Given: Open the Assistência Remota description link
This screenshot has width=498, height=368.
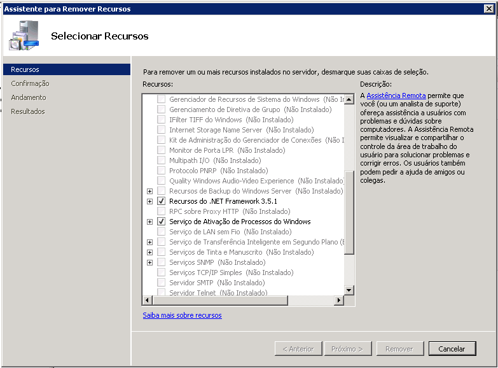Looking at the screenshot, I should [396, 96].
